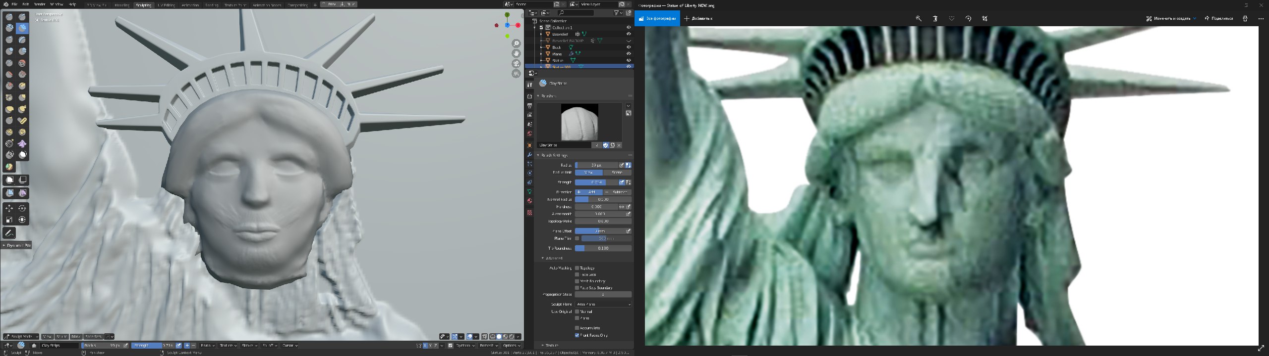Choose the Annotate pencil tool

[x=9, y=233]
